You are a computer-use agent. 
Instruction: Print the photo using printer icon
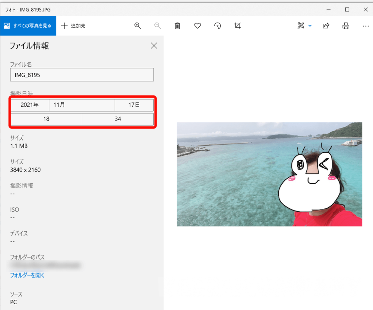coord(346,26)
